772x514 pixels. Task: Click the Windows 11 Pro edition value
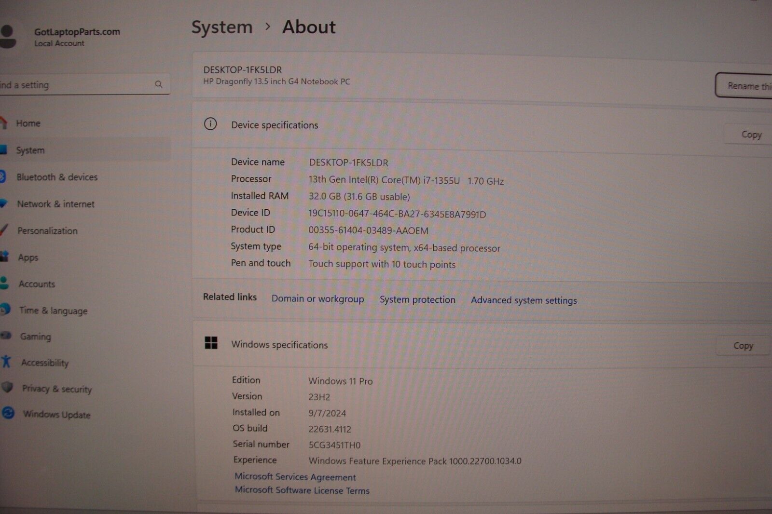click(x=340, y=381)
